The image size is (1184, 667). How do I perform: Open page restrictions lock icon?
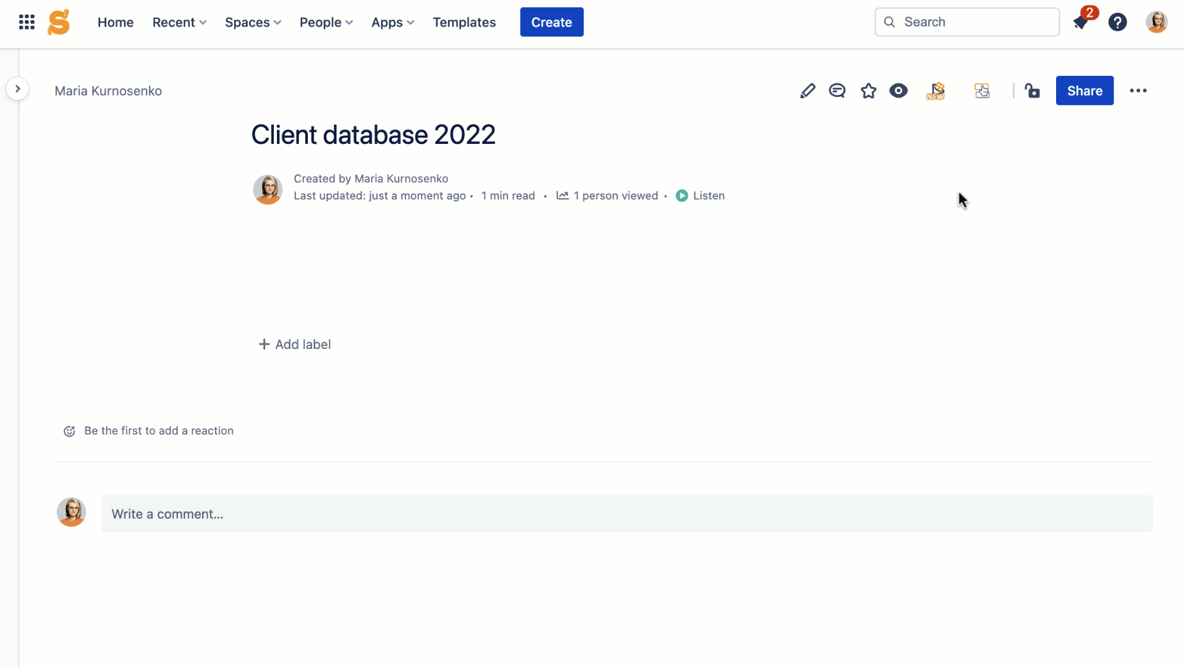1032,91
